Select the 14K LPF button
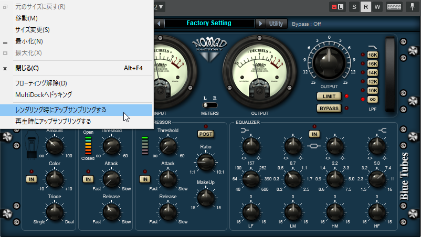The width and height of the screenshot is (421, 237). click(x=372, y=73)
